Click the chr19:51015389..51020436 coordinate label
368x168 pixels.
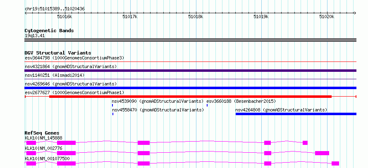coord(55,9)
